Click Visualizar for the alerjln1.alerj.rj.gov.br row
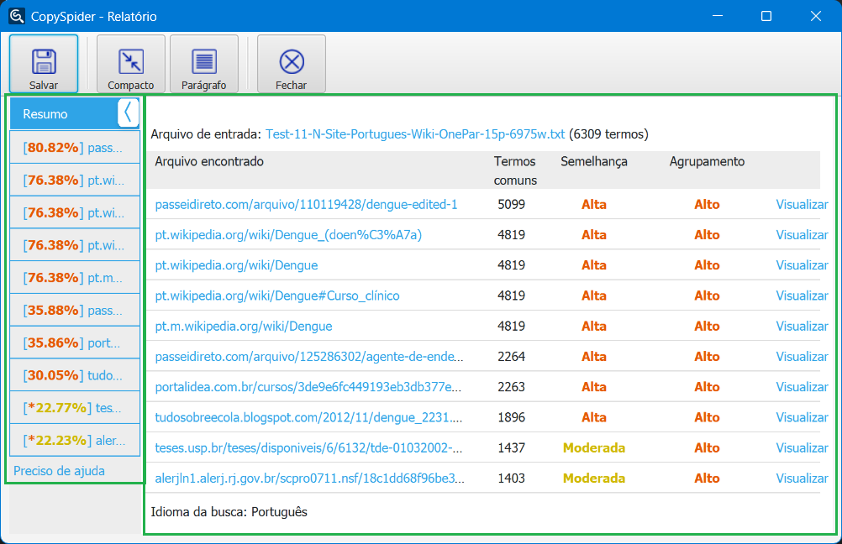Screen dimensions: 842x544 [802, 478]
